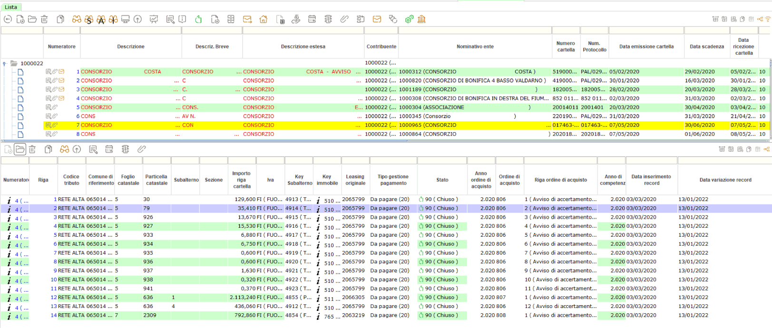The width and height of the screenshot is (772, 328).
Task: Click the upper grid vertical scrollbar
Action: point(770,99)
